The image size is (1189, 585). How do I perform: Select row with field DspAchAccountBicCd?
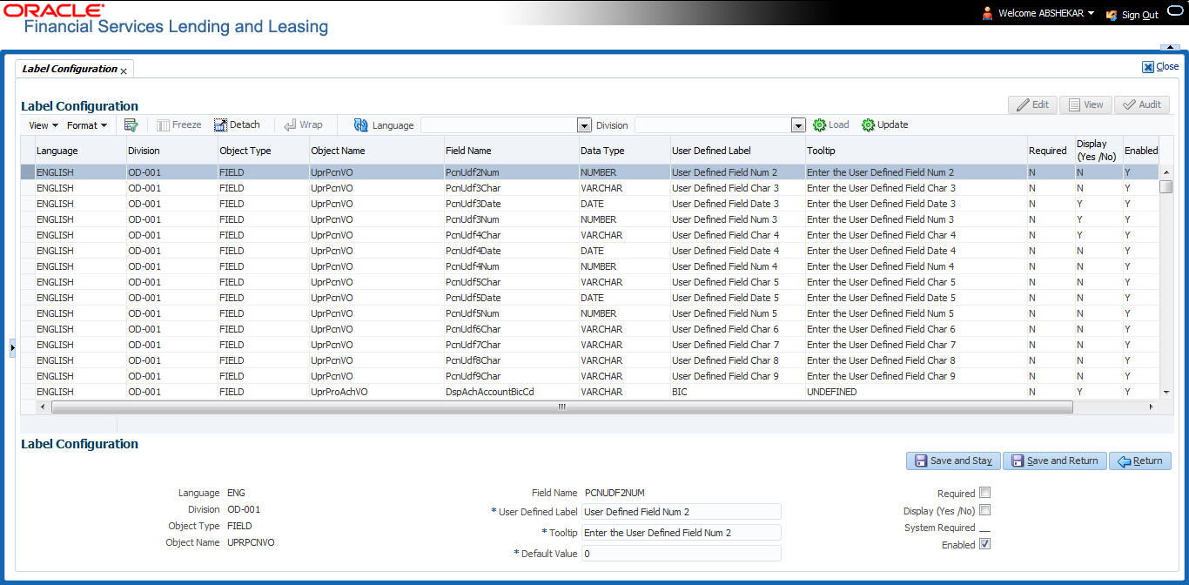[589, 392]
